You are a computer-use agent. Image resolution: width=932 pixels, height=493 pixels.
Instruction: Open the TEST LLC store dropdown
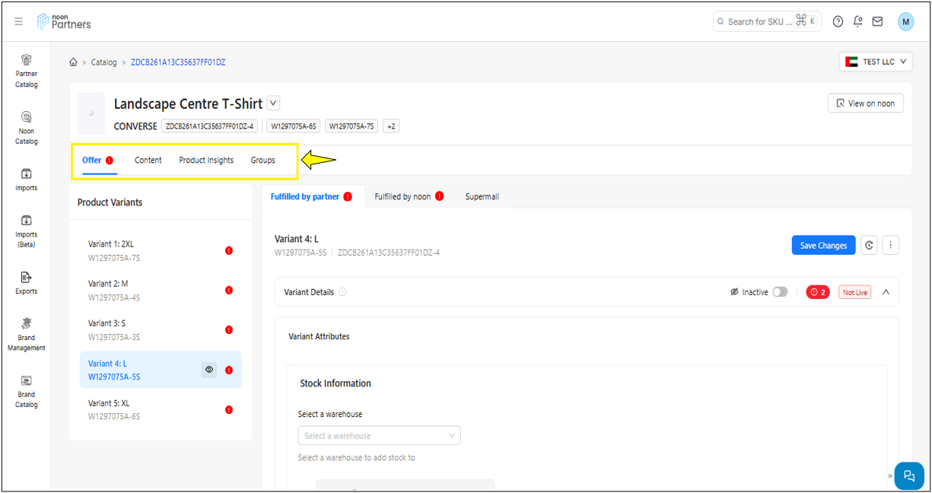pos(876,62)
